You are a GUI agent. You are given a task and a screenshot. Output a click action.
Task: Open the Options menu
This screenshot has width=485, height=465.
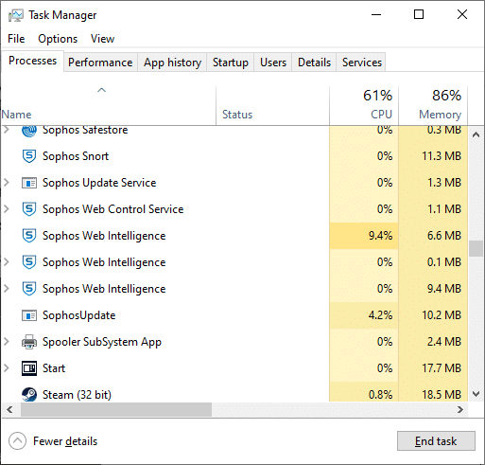(x=58, y=39)
